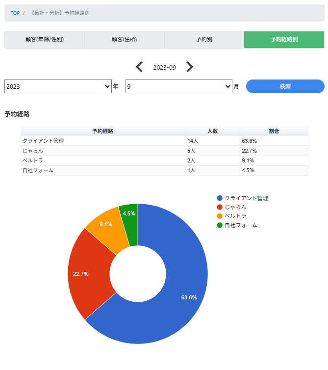Viewport: 328px width, 370px height.
Task: Advance to next month with right chevron
Action: pos(190,67)
